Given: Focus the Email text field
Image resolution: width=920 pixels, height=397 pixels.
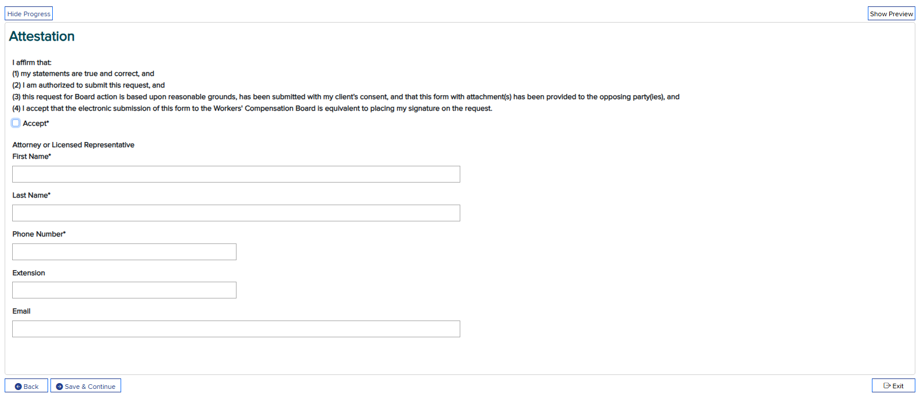Looking at the screenshot, I should point(236,329).
